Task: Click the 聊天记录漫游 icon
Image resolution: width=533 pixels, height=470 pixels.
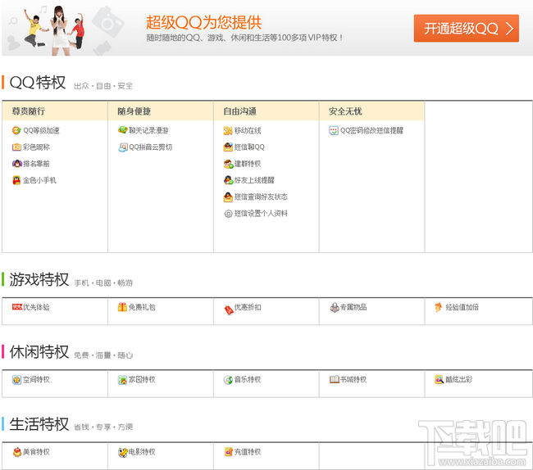Action: click(122, 130)
